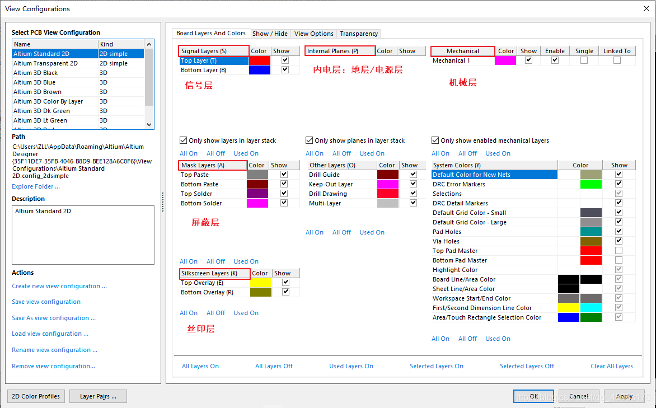Click the DRC Error Markers green swatch

click(591, 184)
